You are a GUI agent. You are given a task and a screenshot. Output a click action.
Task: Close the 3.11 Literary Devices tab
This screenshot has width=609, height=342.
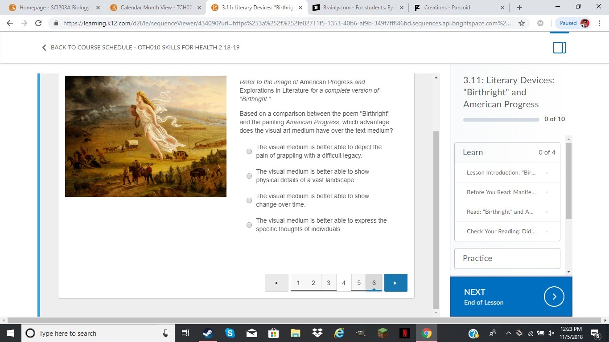(300, 8)
